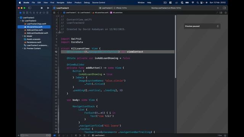The height and width of the screenshot is (137, 244).
Task: Stop the running LoanTracker2 app
Action: pyautogui.click(x=42, y=8)
